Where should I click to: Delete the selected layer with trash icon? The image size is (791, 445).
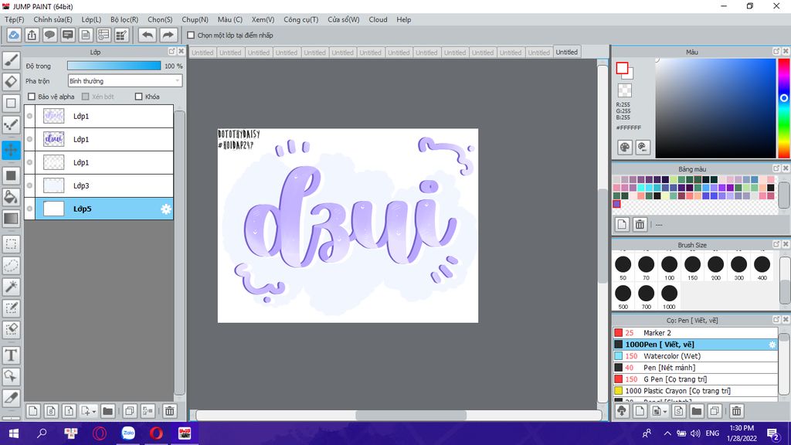coord(169,411)
